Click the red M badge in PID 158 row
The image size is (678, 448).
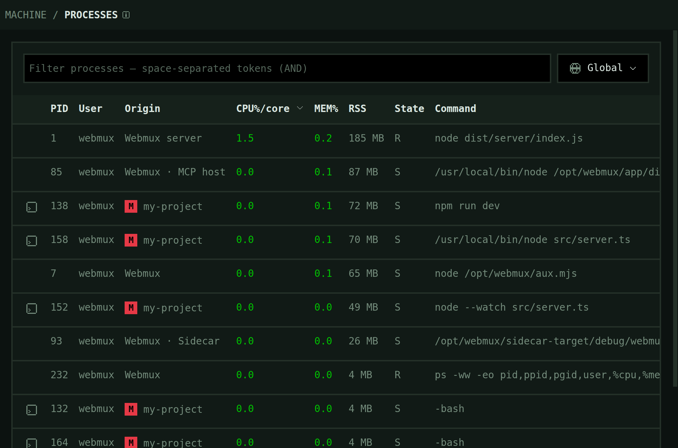point(131,240)
